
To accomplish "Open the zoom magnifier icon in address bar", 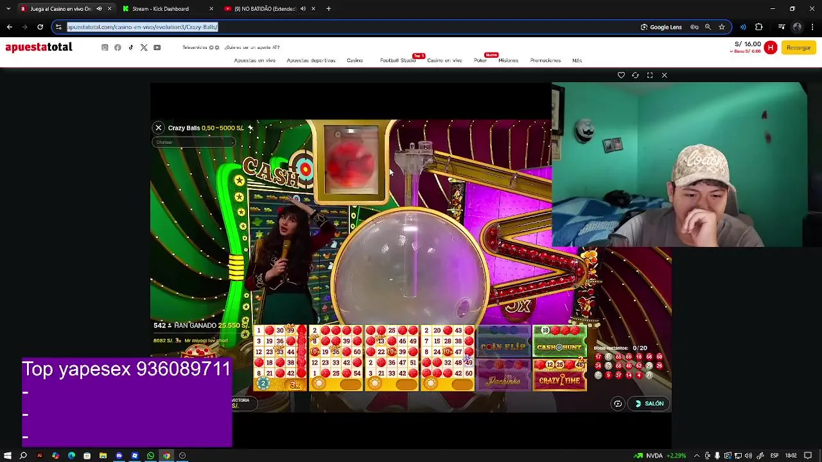I will (x=708, y=27).
